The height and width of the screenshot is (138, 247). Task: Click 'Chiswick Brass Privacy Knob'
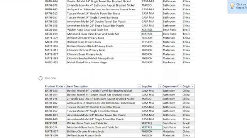click(85, 54)
